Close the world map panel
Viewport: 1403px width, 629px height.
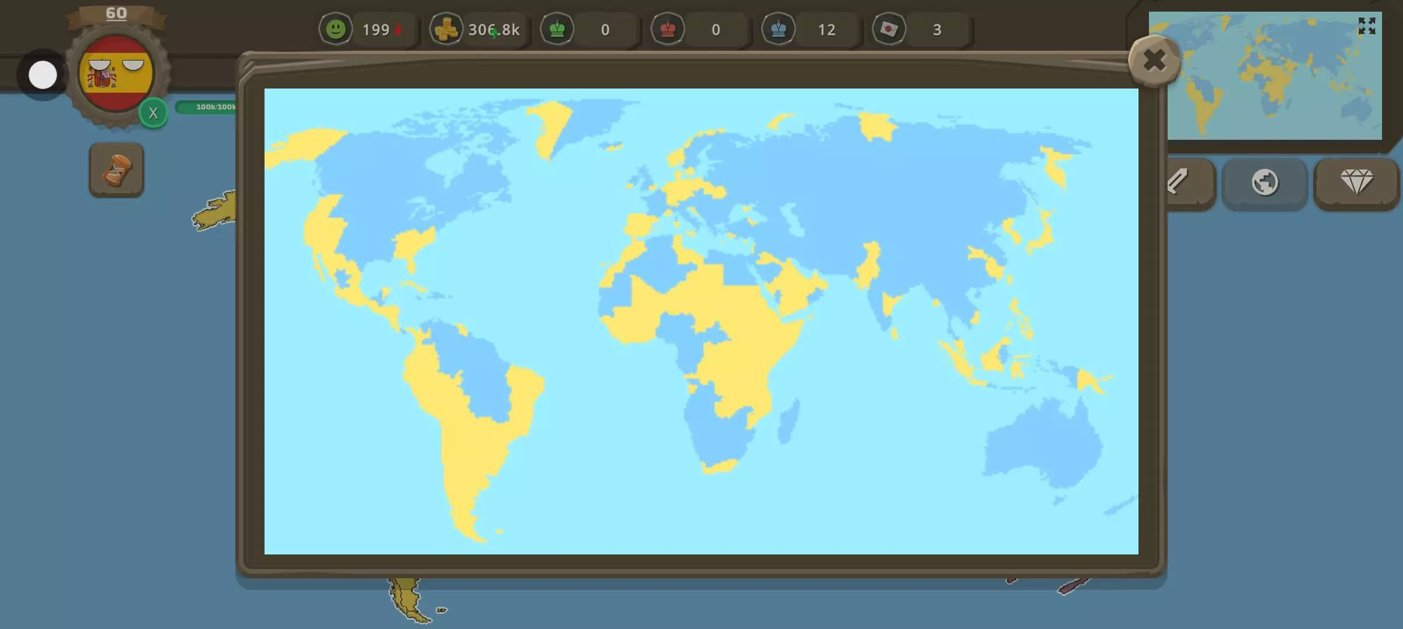click(1154, 61)
